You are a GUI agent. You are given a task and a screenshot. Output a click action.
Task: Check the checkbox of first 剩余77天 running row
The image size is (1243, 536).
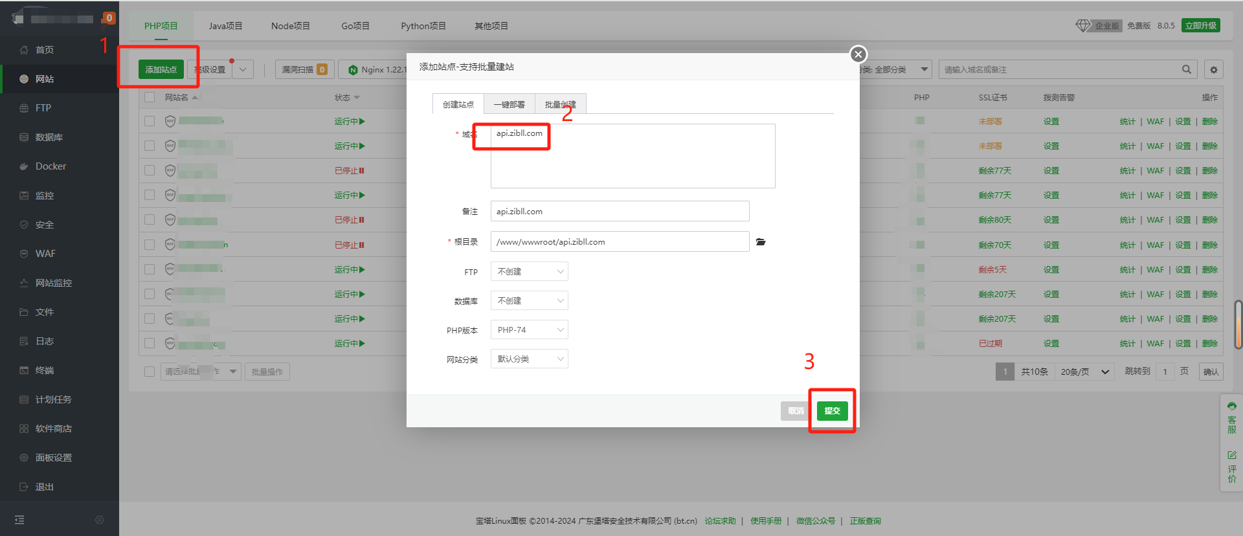tap(150, 195)
